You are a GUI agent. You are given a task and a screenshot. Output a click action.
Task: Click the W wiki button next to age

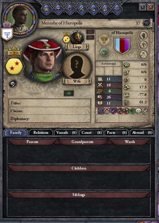pyautogui.click(x=147, y=23)
